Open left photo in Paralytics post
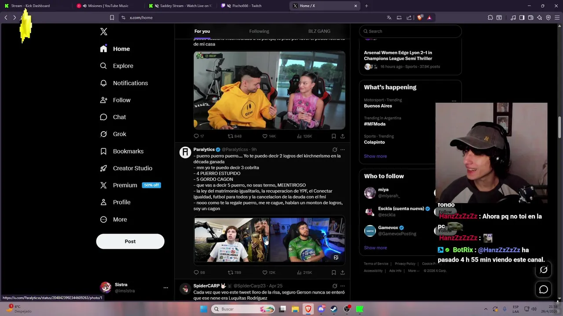 click(x=232, y=240)
